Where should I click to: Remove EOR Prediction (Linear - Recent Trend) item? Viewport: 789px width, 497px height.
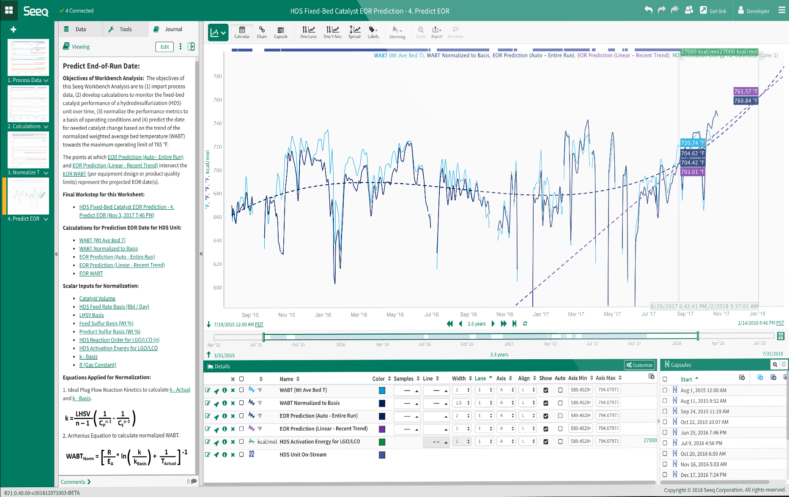click(233, 429)
